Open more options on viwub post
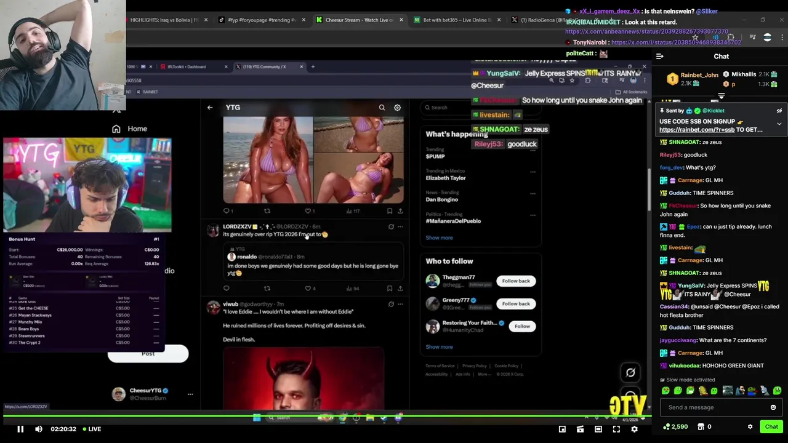 click(400, 304)
